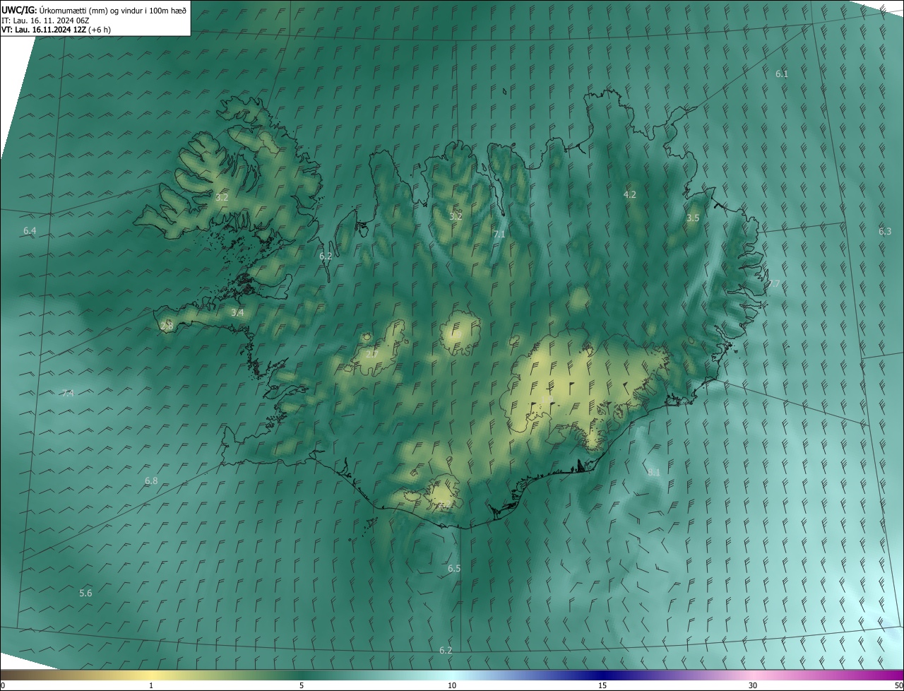The width and height of the screenshot is (904, 691).
Task: Click the colorbar tick label 0
Action: (x=3, y=686)
